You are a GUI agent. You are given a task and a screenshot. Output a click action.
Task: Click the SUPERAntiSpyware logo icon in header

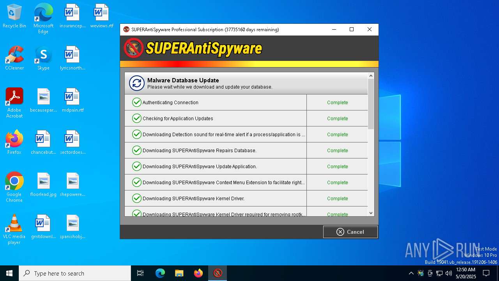pyautogui.click(x=134, y=48)
